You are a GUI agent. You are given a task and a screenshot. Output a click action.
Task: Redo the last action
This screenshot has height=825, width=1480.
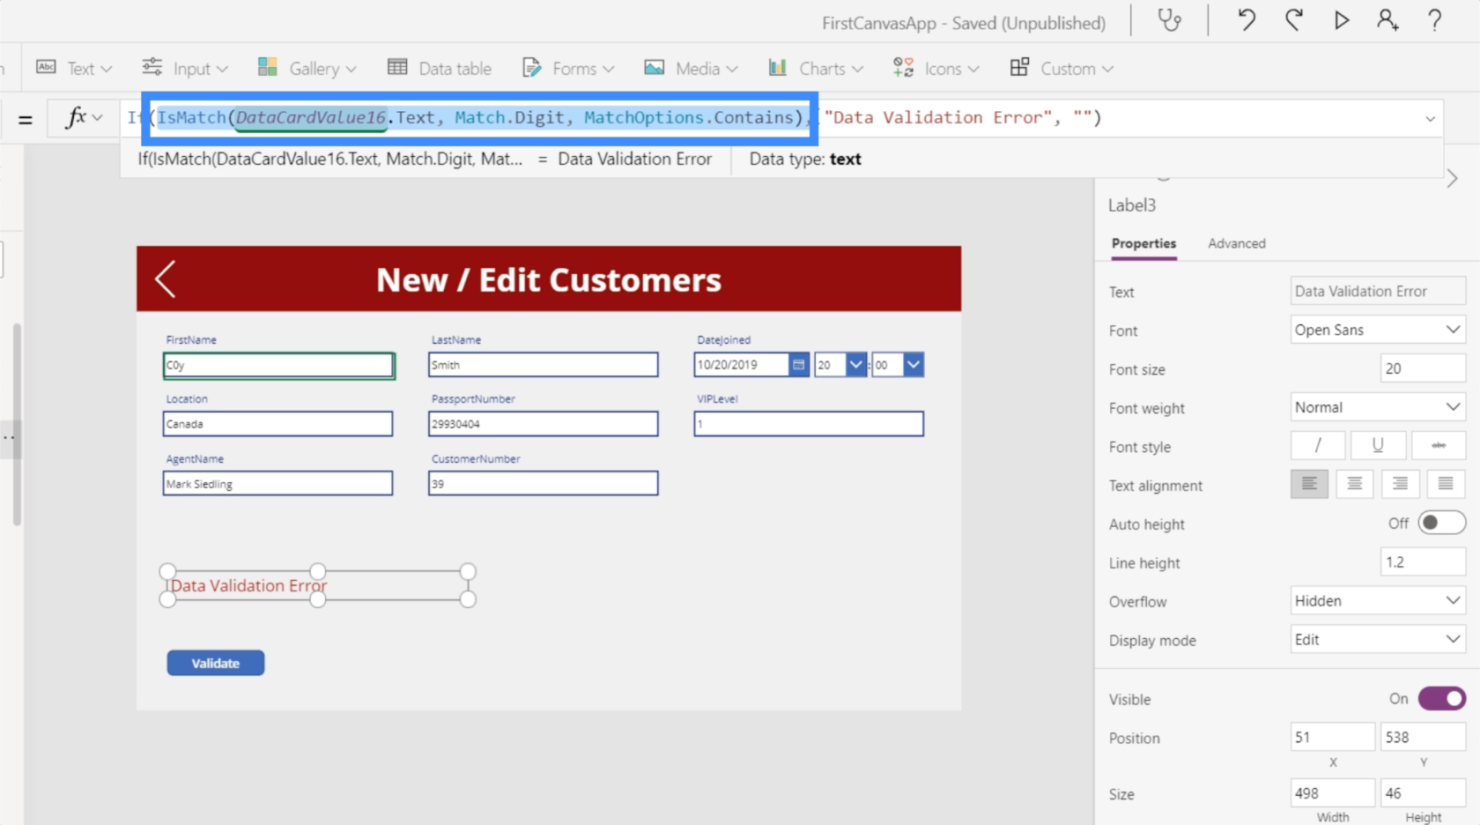[x=1293, y=19]
